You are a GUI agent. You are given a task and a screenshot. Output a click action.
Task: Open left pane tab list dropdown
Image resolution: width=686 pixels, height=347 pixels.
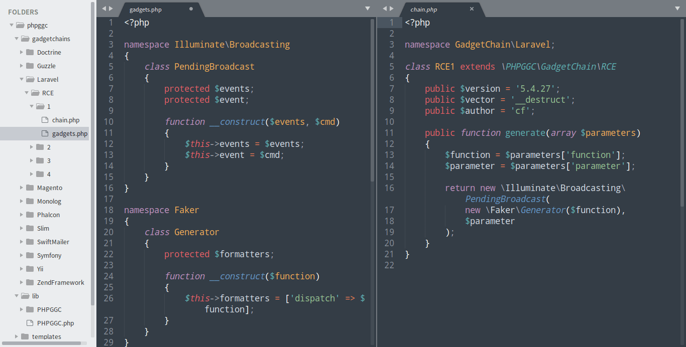click(x=368, y=9)
